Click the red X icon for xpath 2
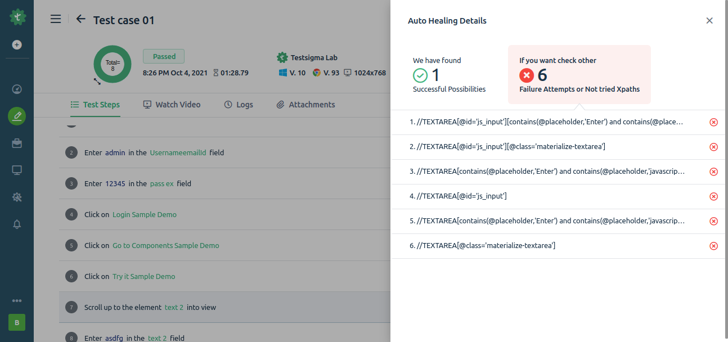 point(713,147)
